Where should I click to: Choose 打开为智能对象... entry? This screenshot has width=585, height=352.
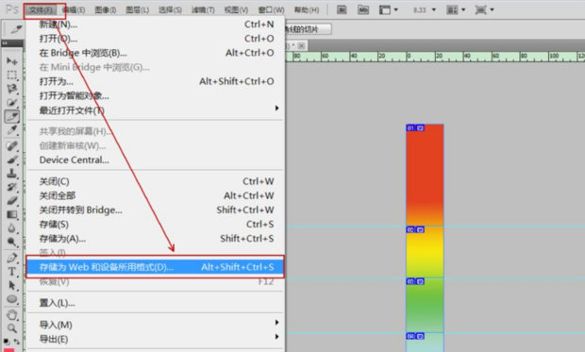155,96
